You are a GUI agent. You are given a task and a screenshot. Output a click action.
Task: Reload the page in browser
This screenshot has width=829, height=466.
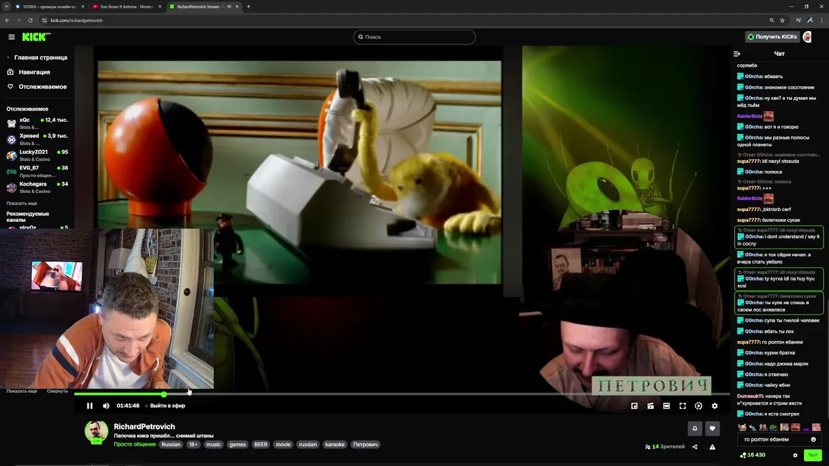click(30, 20)
